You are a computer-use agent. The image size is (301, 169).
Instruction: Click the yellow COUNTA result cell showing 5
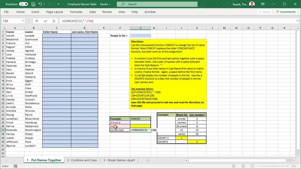tap(197, 142)
